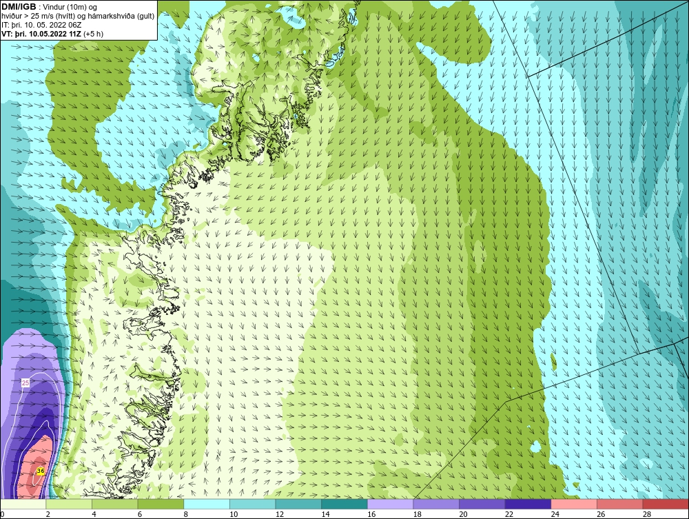Click the 12–14 m/s teal legend swatch
The width and height of the screenshot is (689, 519).
point(298,504)
